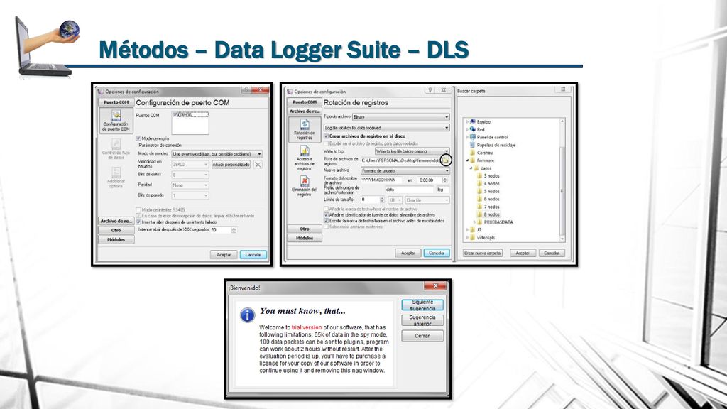
Task: Select the 3 nodos folder
Action: click(488, 176)
